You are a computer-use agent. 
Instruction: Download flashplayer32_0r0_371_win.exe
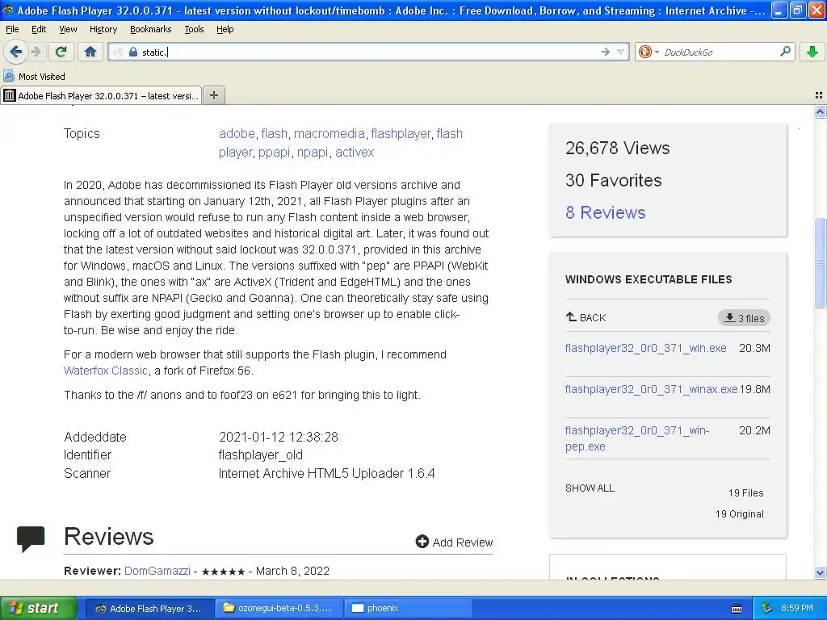click(645, 348)
